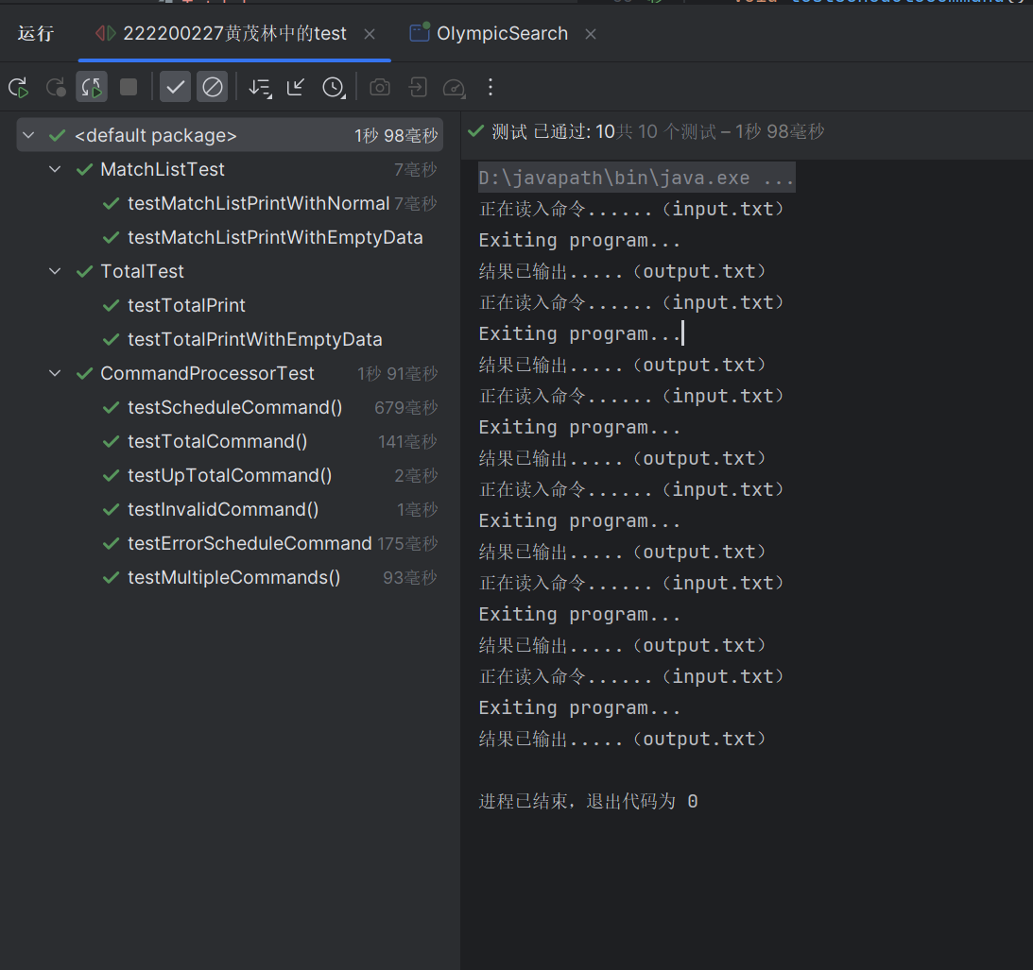The height and width of the screenshot is (970, 1033).
Task: Click the green check beside testMultipleCommands()
Action: 111,577
